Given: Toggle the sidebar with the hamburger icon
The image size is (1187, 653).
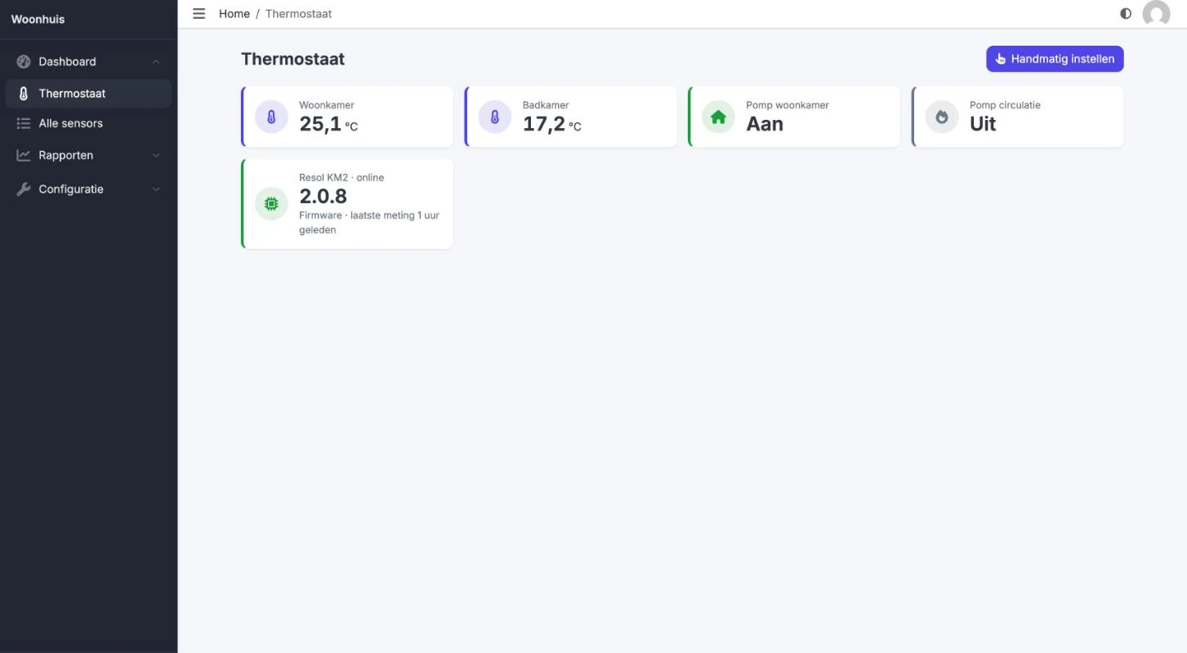Looking at the screenshot, I should click(199, 14).
